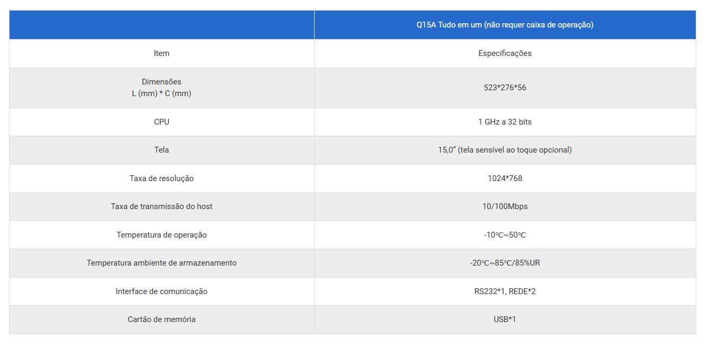Select the Tela row label
The image size is (709, 349).
click(x=161, y=150)
